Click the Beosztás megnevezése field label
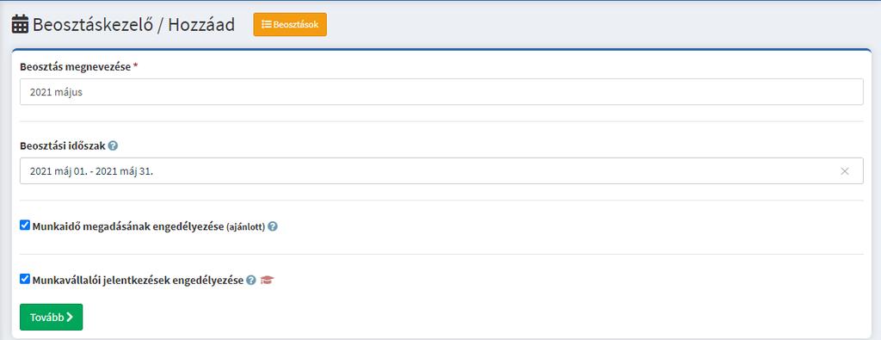Screen dimensions: 881x340 coord(76,66)
